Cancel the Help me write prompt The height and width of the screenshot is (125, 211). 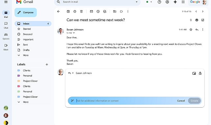181,101
